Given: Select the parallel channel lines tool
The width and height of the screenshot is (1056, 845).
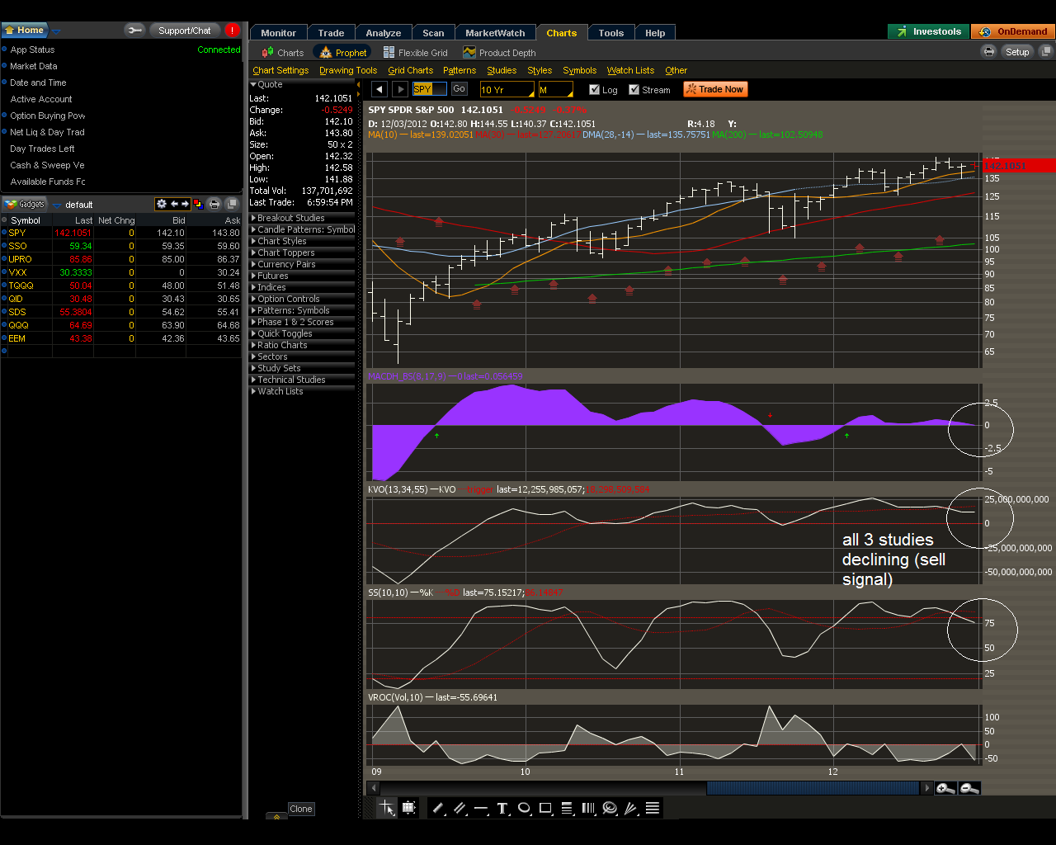Looking at the screenshot, I should point(460,808).
